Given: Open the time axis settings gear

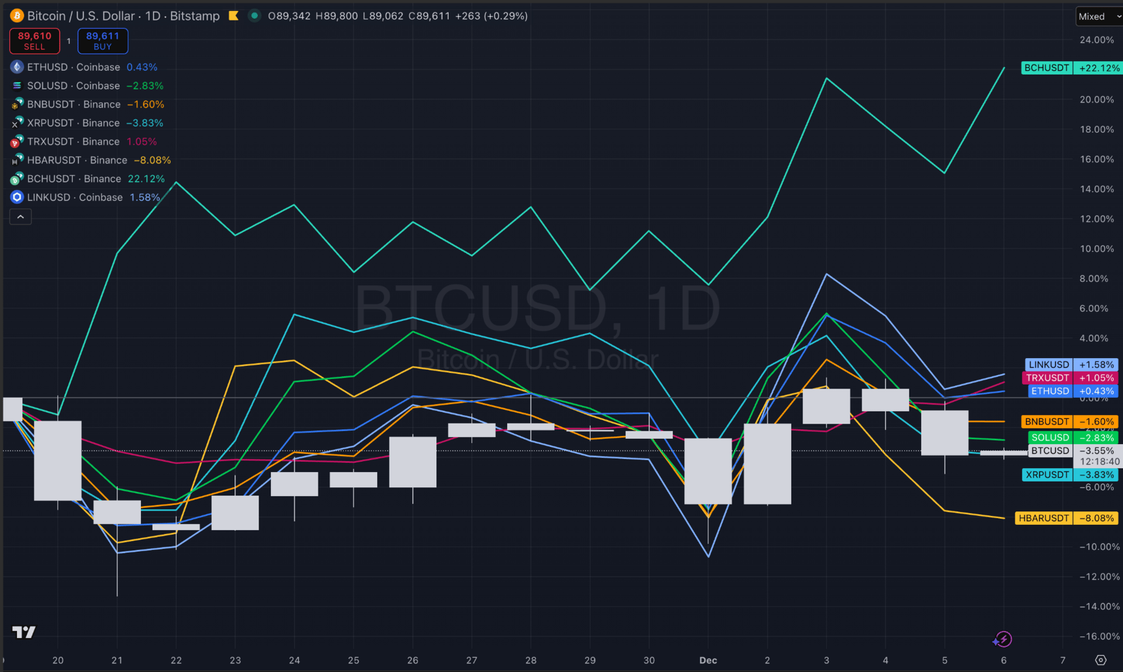Looking at the screenshot, I should pos(1101,660).
